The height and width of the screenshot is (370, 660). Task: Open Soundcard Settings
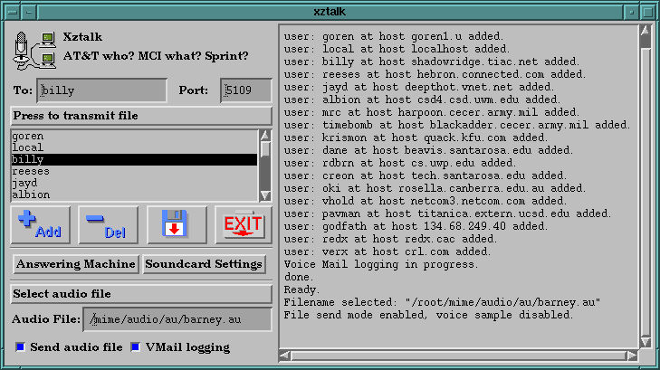(204, 264)
